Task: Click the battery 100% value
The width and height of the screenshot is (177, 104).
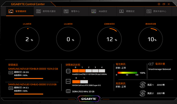Action: click(x=142, y=73)
